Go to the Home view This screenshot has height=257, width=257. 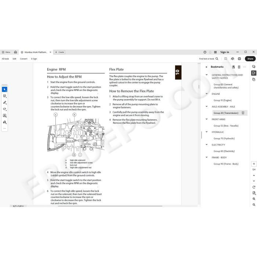coord(15,52)
